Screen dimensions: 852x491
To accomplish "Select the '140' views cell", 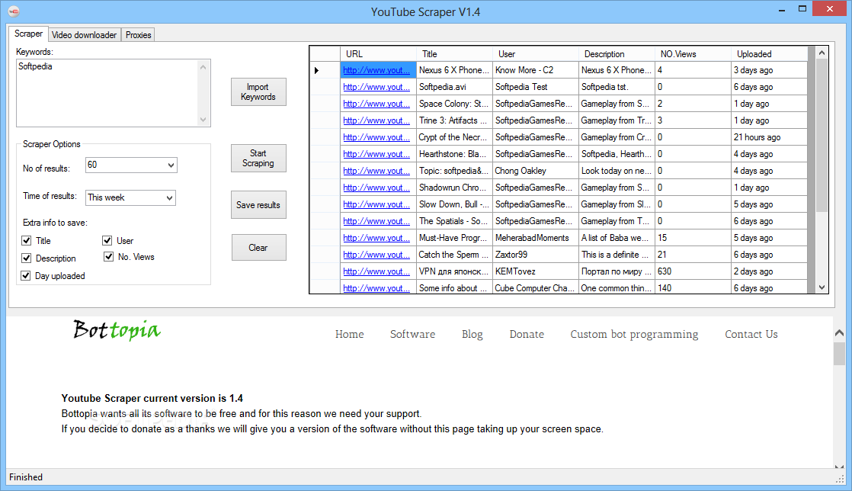I will [x=693, y=288].
